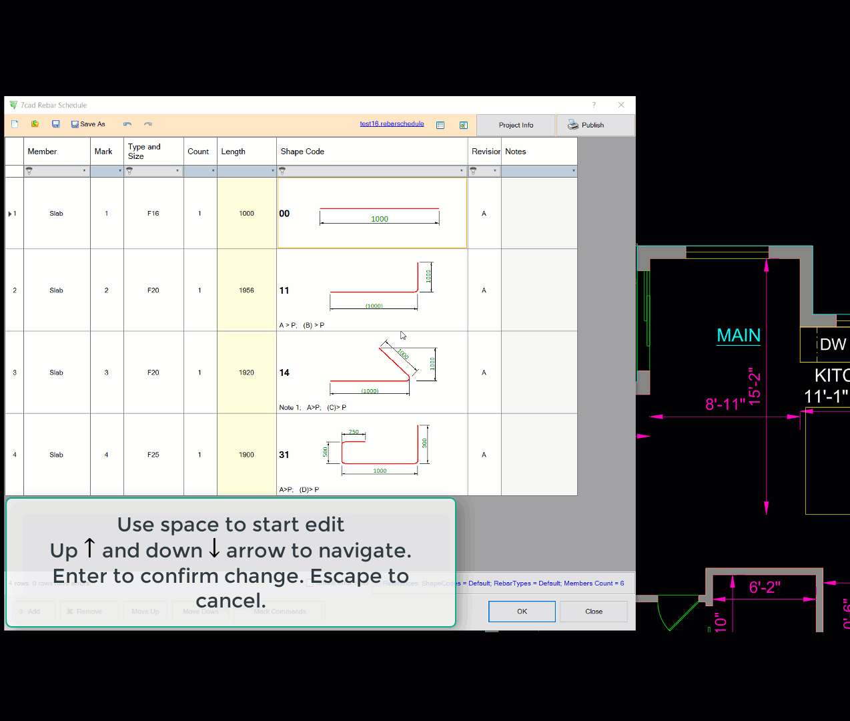Click the Close button beside OK
The height and width of the screenshot is (721, 850).
pyautogui.click(x=594, y=612)
